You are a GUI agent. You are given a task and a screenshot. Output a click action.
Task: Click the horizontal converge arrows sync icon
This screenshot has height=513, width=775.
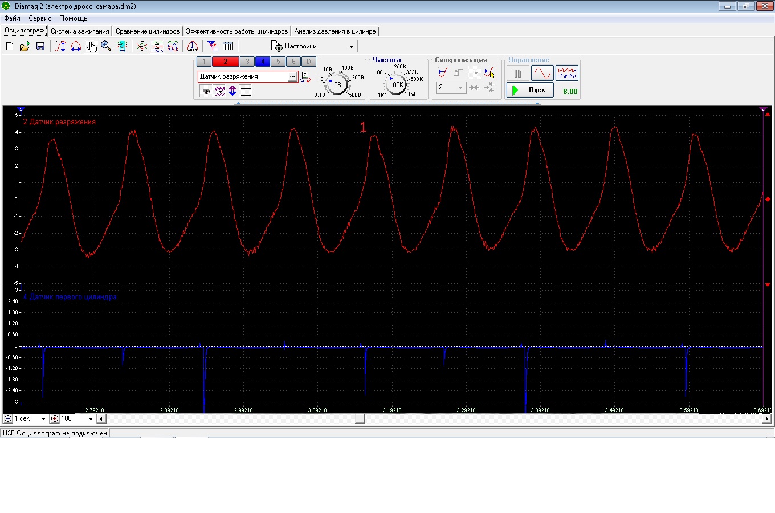[474, 87]
